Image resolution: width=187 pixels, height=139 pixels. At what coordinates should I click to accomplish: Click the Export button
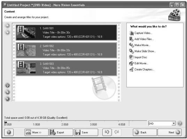click(61, 132)
